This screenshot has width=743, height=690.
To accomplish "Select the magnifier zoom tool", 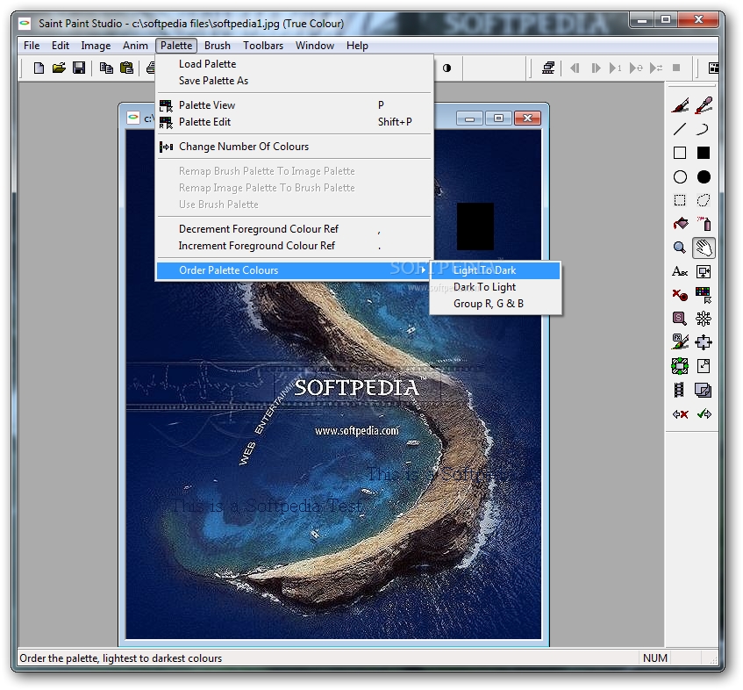I will pyautogui.click(x=680, y=248).
